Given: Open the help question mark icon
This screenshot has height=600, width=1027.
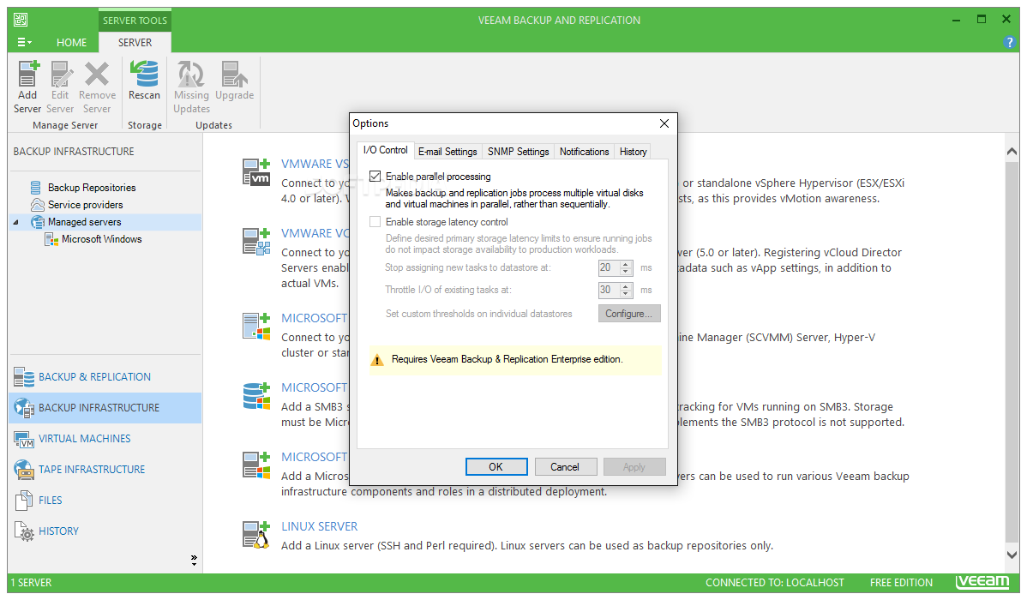Looking at the screenshot, I should pyautogui.click(x=1009, y=42).
